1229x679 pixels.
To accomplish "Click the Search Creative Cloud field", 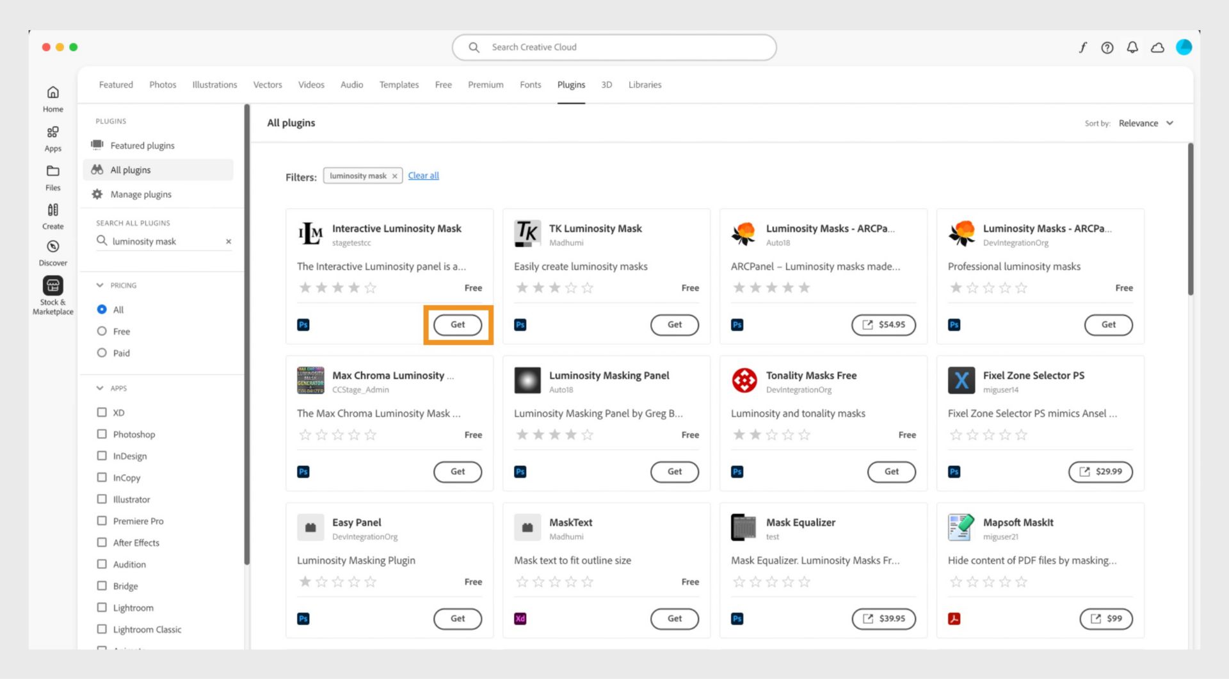I will click(614, 47).
